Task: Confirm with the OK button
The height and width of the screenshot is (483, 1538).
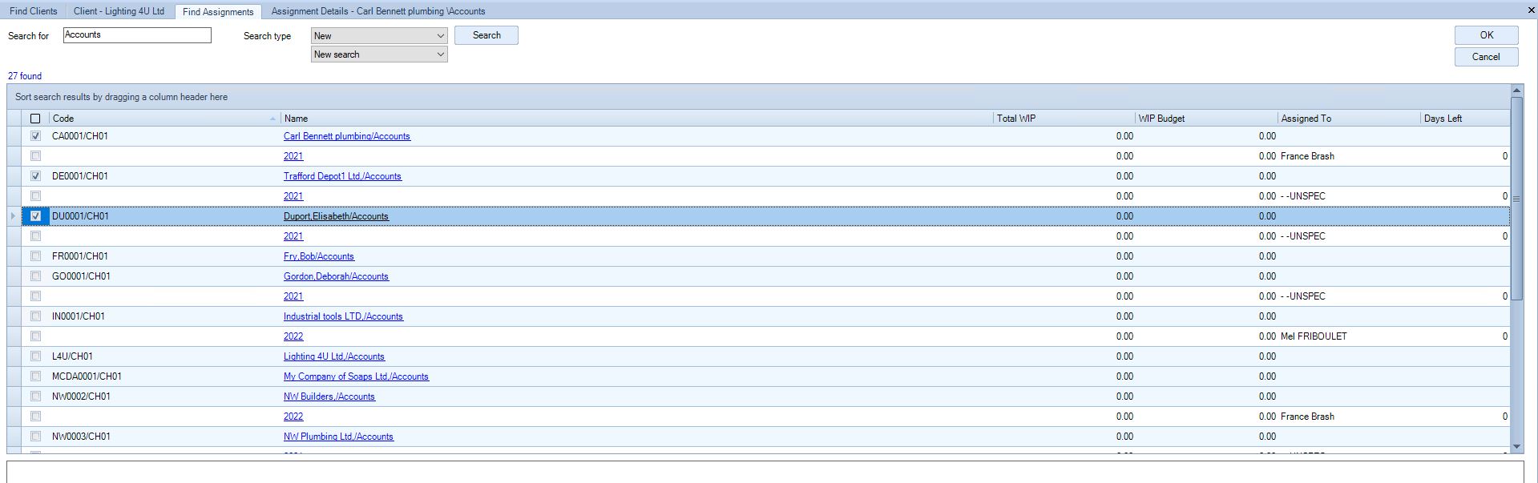Action: [x=1487, y=35]
